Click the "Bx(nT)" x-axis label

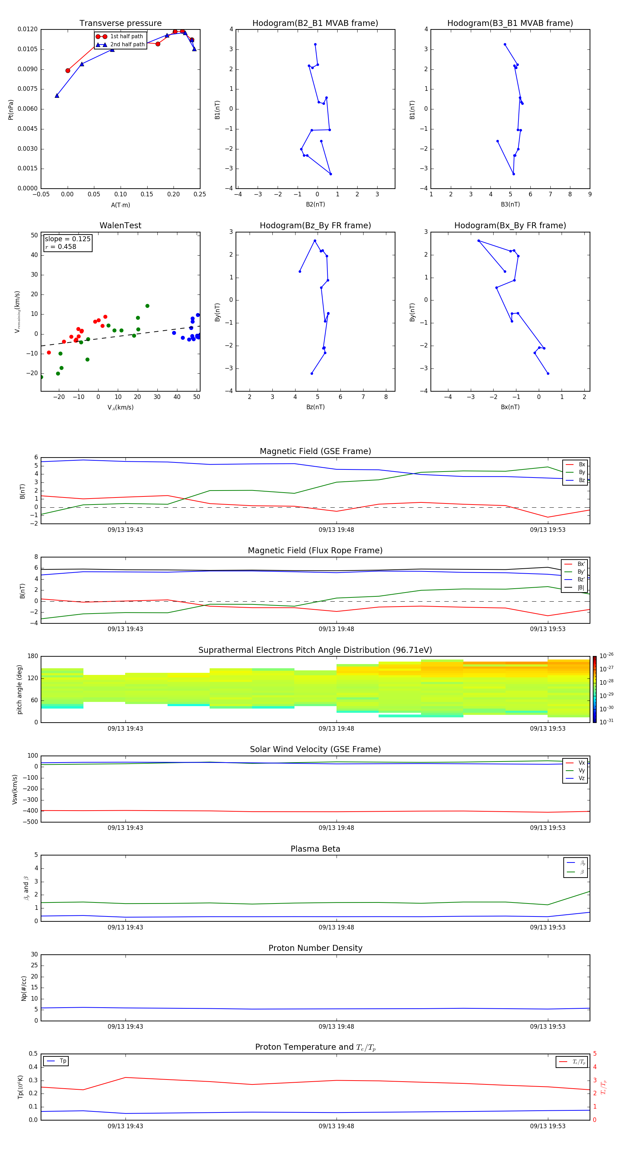pyautogui.click(x=510, y=407)
